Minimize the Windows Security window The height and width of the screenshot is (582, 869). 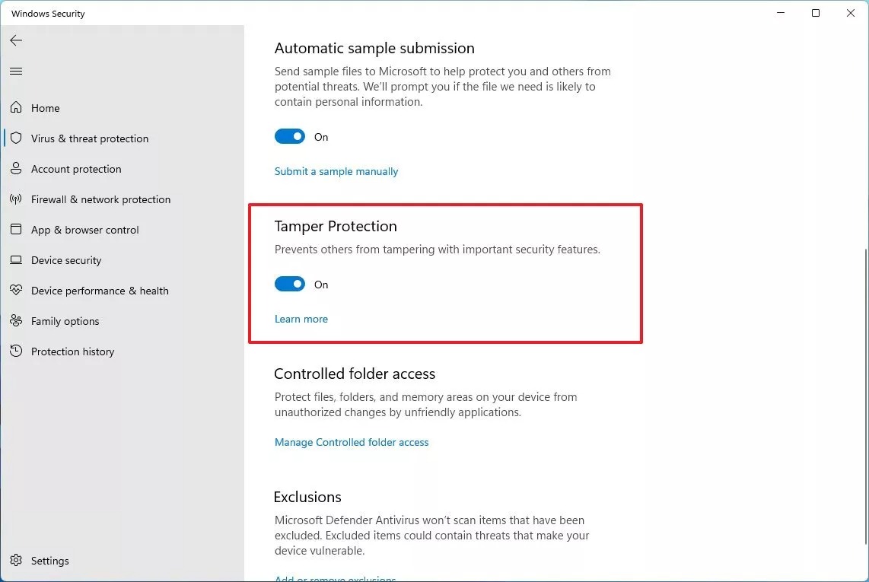tap(781, 13)
